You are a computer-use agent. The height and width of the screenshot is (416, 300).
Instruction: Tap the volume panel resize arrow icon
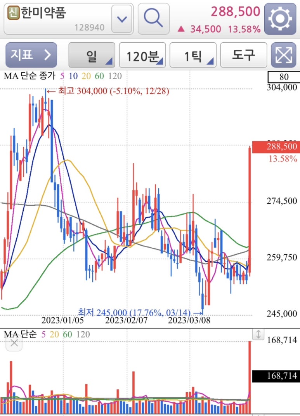(x=258, y=334)
